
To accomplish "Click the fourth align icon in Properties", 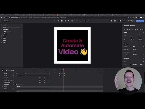I will (132, 29).
